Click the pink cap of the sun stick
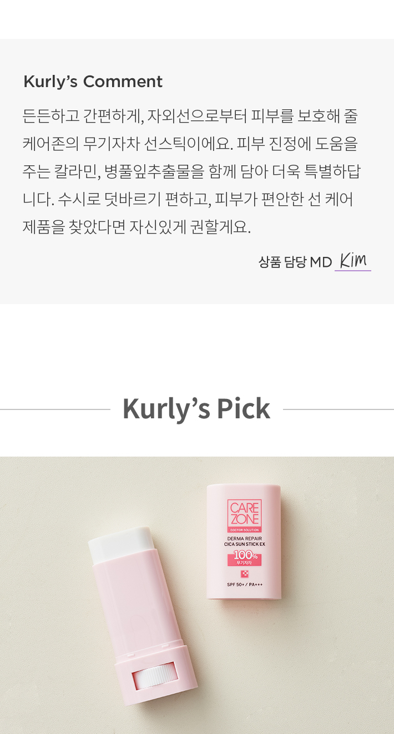 point(244,541)
